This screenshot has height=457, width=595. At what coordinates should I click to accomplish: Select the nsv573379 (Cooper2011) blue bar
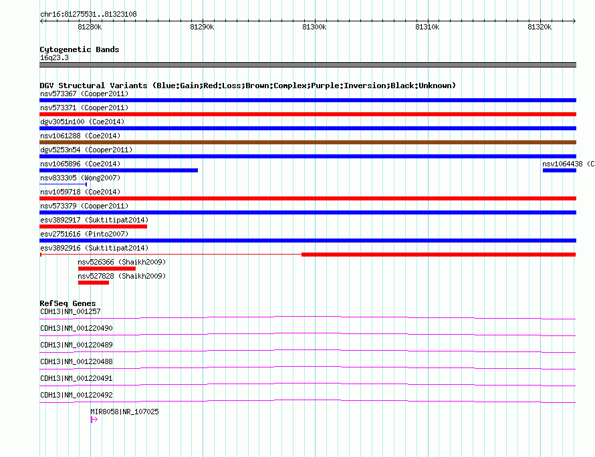[308, 212]
